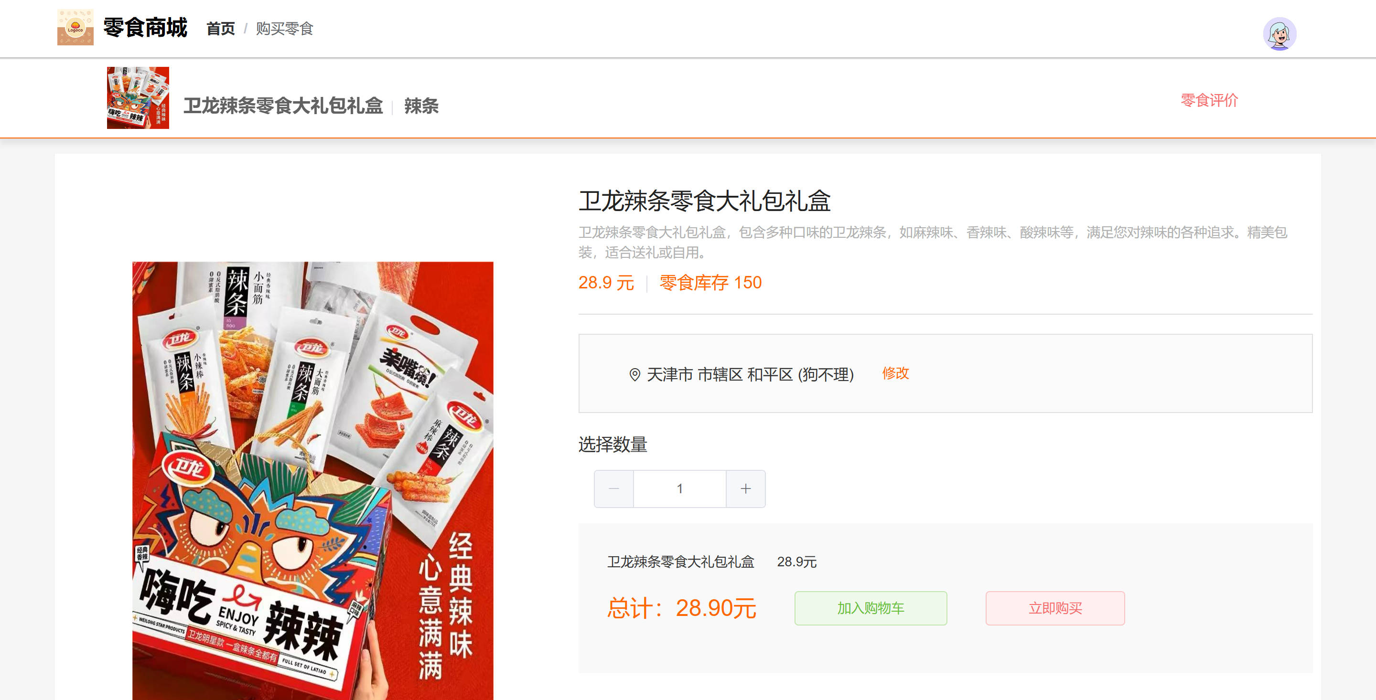The width and height of the screenshot is (1376, 700).
Task: Click the 立即购买 button
Action: point(1055,608)
